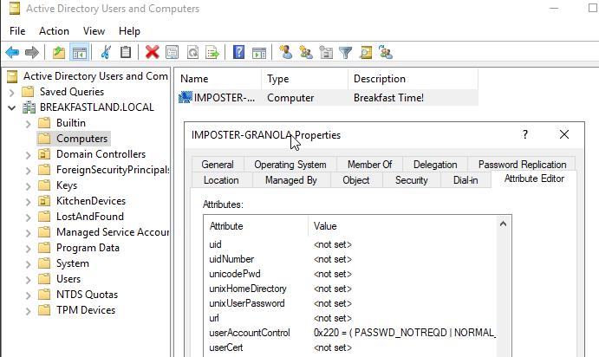The width and height of the screenshot is (599, 357).
Task: Open the Security tab
Action: tap(411, 180)
